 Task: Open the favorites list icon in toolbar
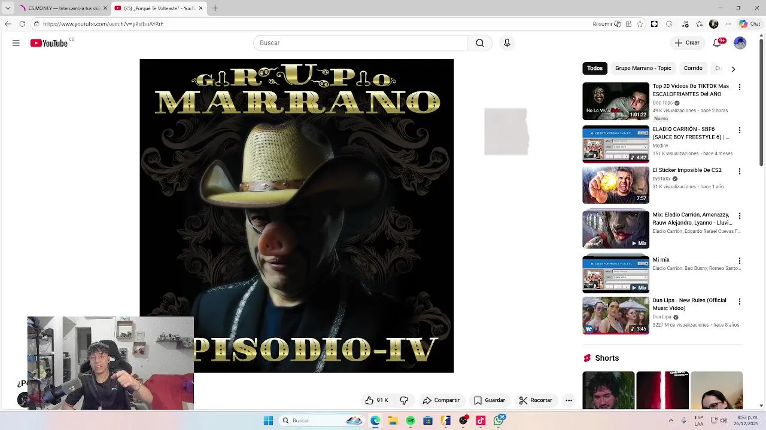click(699, 24)
